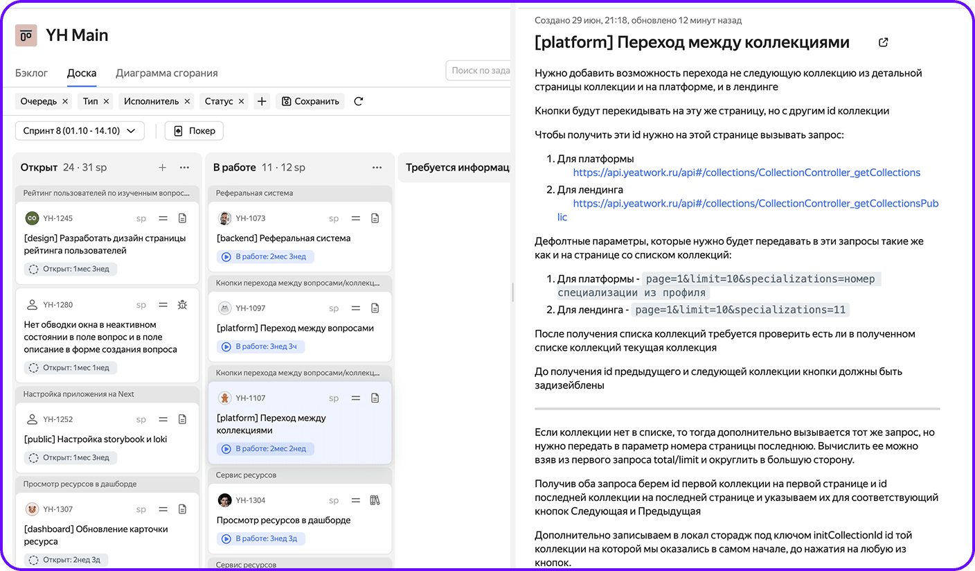Open the getCollectionsPublic API link
Image resolution: width=975 pixels, height=571 pixels.
755,204
